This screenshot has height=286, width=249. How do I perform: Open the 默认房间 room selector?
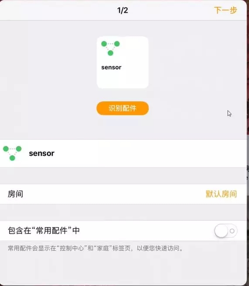pyautogui.click(x=221, y=194)
